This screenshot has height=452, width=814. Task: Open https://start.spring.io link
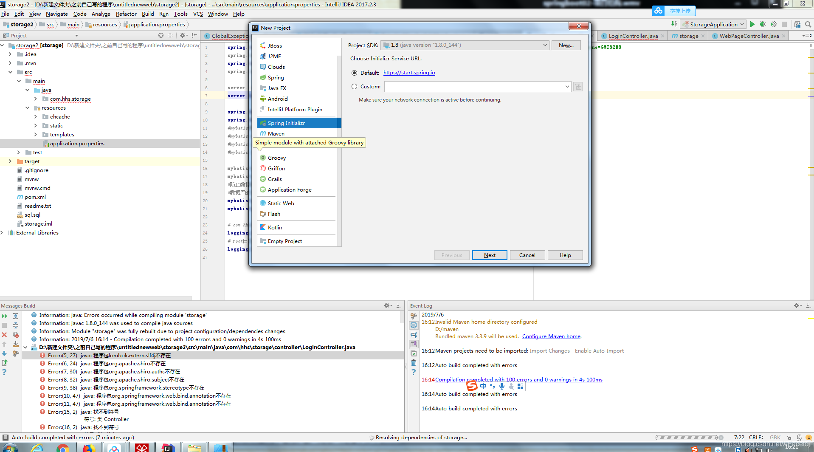[409, 73]
